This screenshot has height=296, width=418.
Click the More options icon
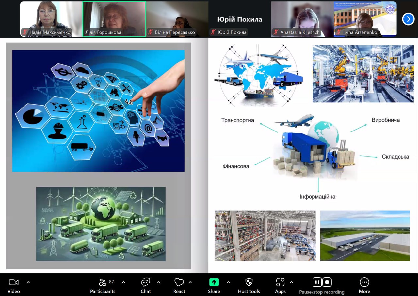pyautogui.click(x=364, y=282)
